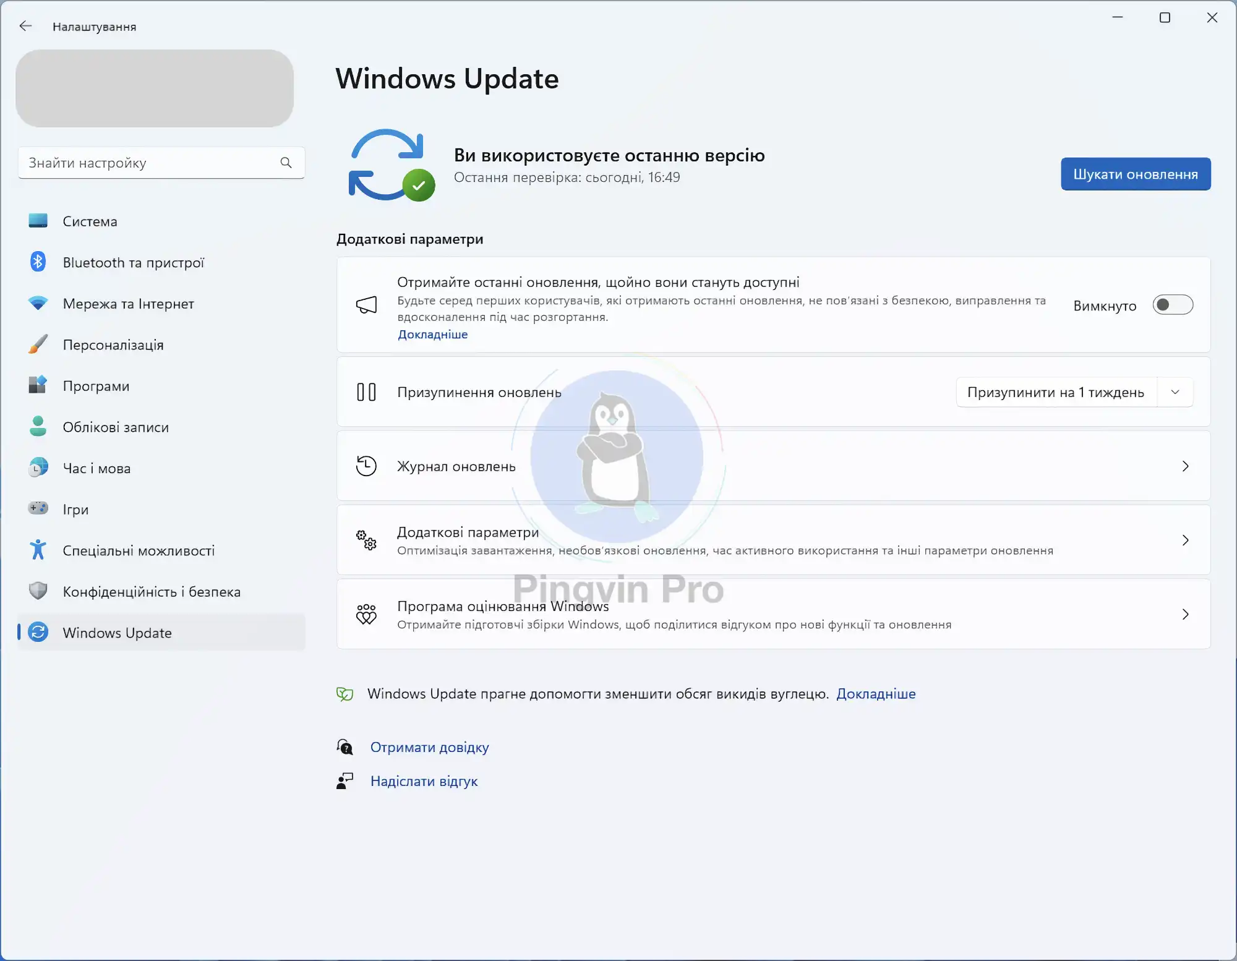
Task: Click the search magnifier icon
Action: pyautogui.click(x=286, y=163)
